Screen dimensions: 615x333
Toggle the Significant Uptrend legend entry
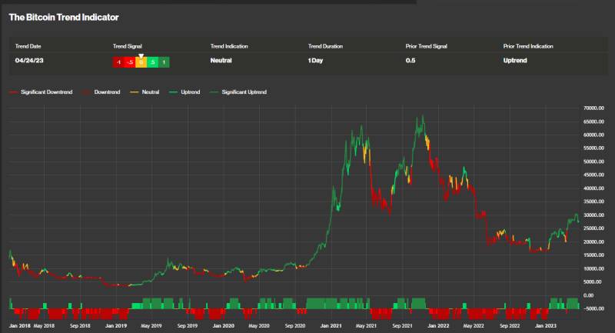point(238,92)
